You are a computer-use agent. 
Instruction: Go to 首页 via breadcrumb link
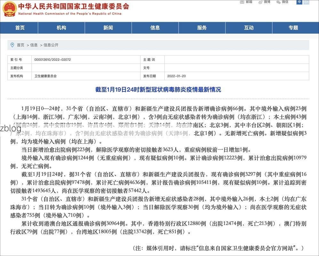(x=20, y=45)
